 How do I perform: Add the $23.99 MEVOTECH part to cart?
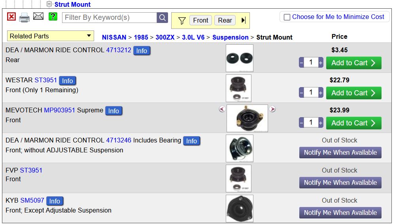point(353,123)
